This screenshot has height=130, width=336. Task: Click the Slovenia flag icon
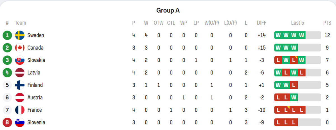point(20,122)
